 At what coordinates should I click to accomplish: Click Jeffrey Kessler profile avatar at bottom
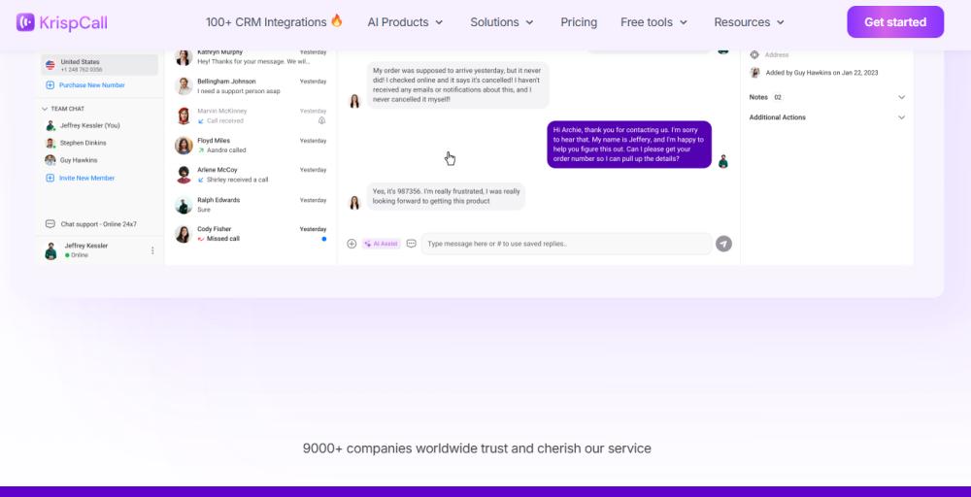tap(50, 250)
